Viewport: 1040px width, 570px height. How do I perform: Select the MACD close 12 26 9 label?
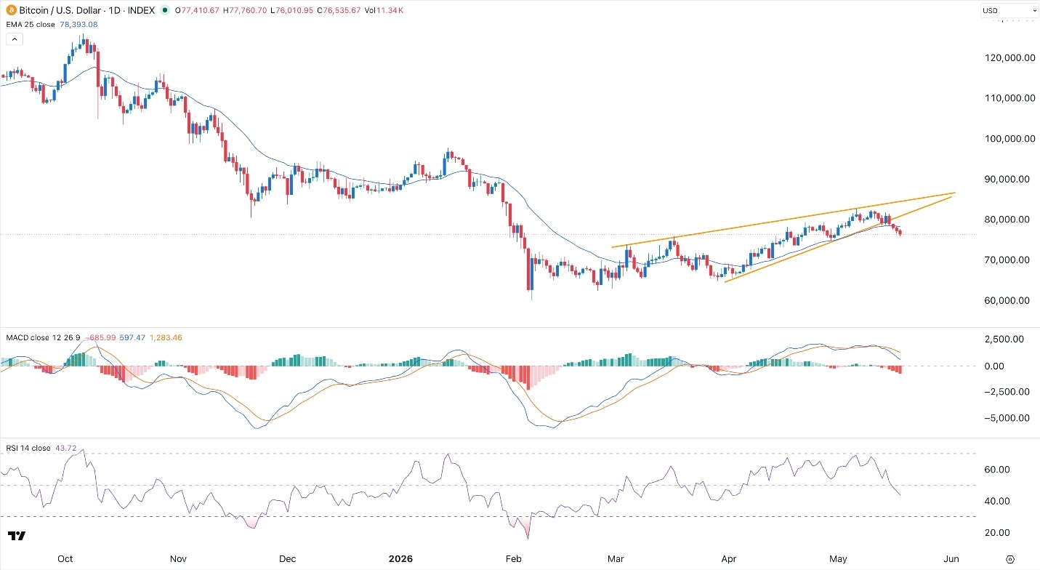45,337
